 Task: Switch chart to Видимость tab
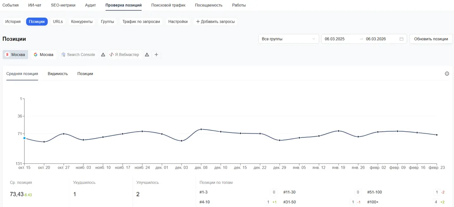58,74
